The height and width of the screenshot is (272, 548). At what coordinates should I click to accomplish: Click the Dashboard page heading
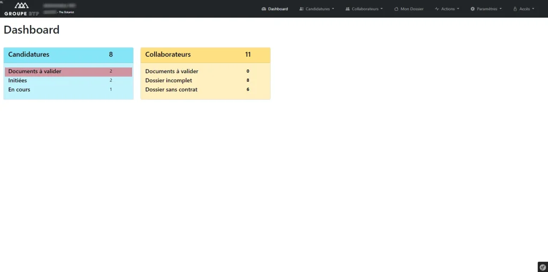[x=32, y=30]
